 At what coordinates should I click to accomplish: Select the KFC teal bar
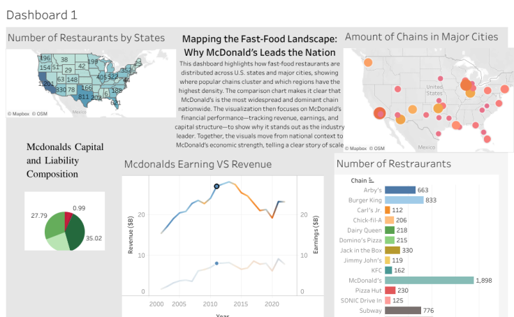coord(388,270)
